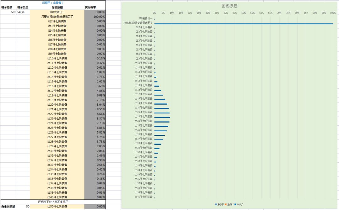This screenshot has width=339, height=210.
Task: Click the 50% label on chart axis
Action: (x=243, y=13)
